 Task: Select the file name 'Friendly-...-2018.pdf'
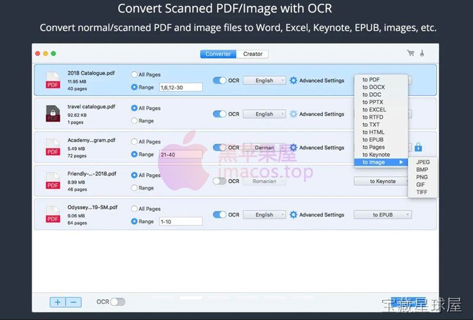(92, 174)
